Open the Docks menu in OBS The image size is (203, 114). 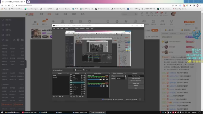[66, 28]
